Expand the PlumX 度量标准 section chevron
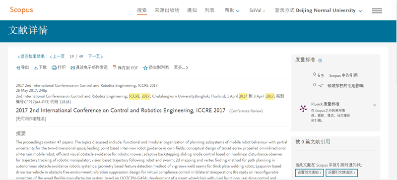The height and width of the screenshot is (180, 397). 375,105
